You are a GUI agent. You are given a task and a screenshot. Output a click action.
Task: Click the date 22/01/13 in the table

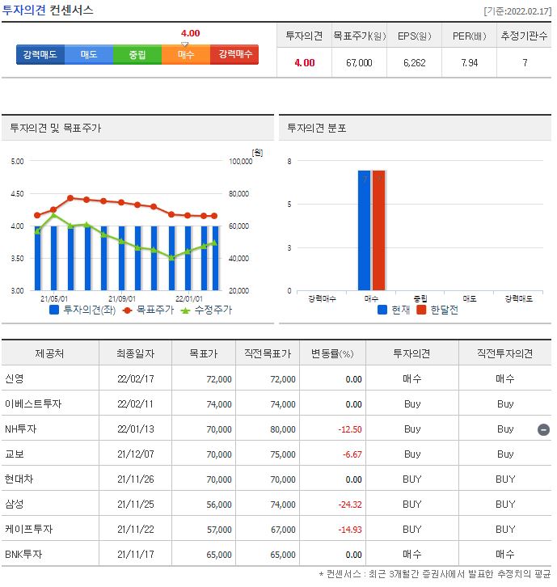click(136, 429)
